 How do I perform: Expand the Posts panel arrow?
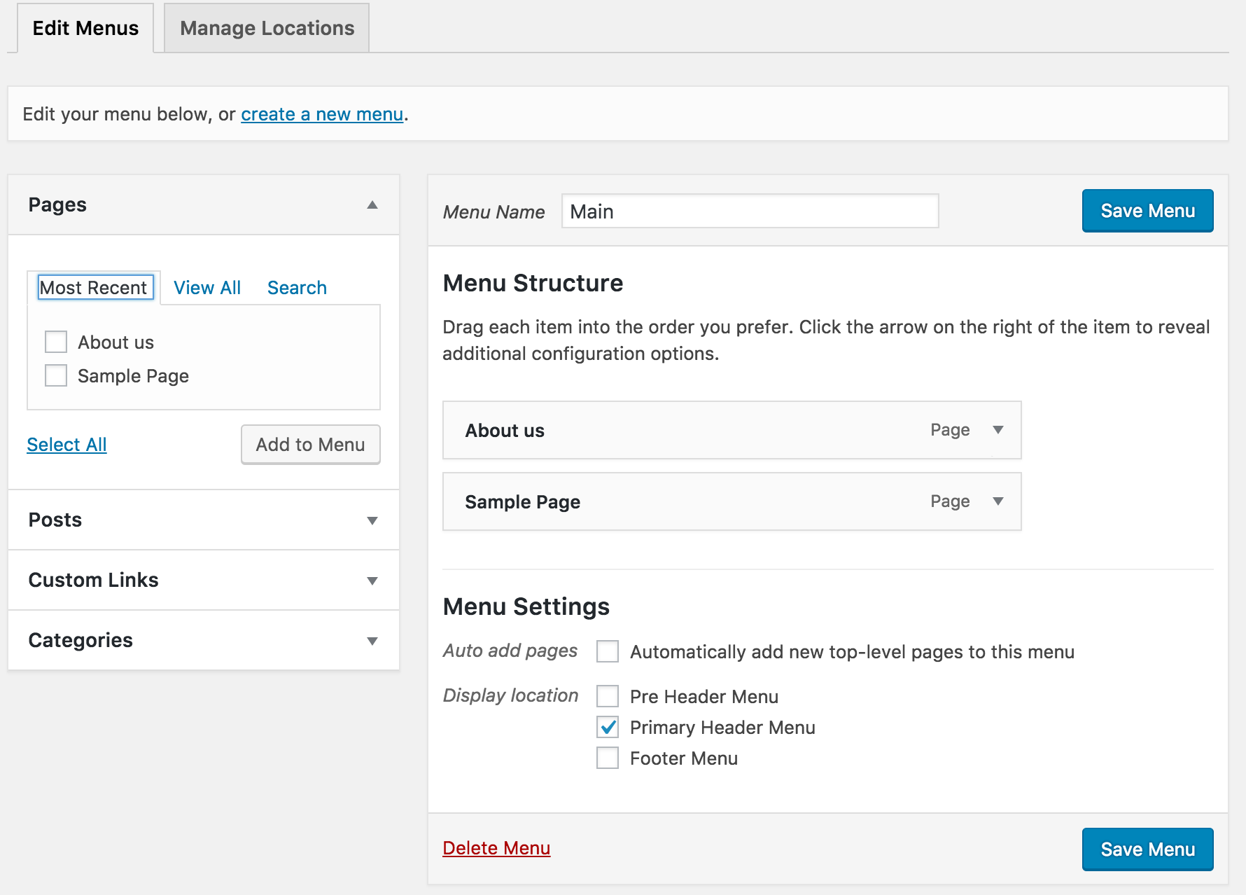click(372, 520)
